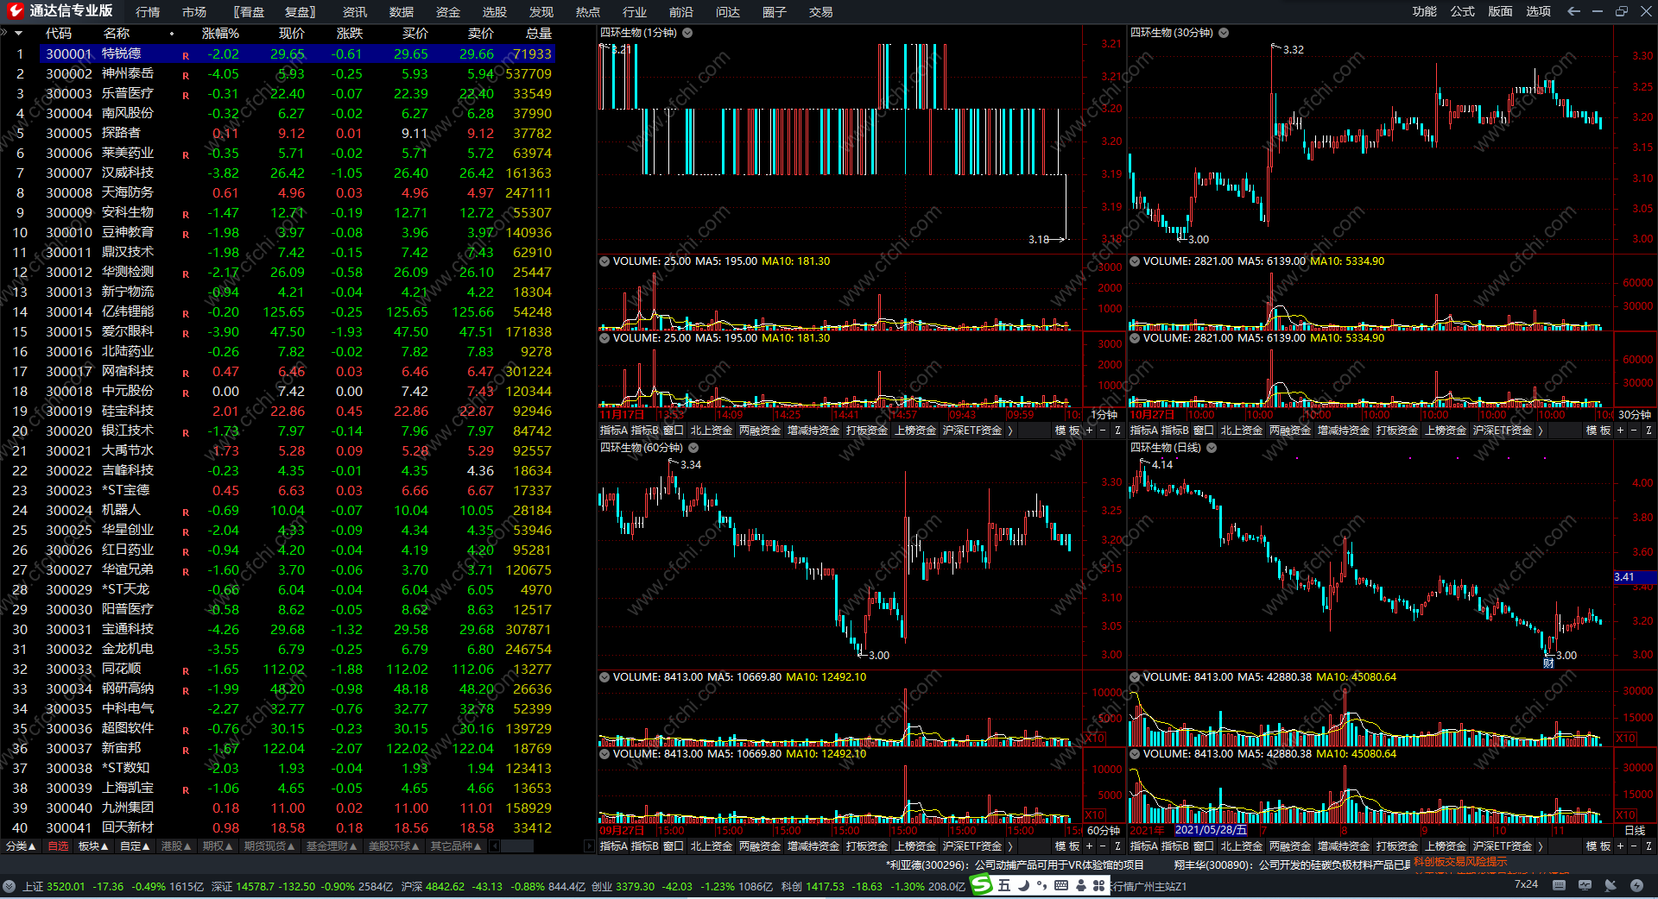Toggle the Sogou half-moon width icon
The height and width of the screenshot is (899, 1658).
[x=1023, y=885]
